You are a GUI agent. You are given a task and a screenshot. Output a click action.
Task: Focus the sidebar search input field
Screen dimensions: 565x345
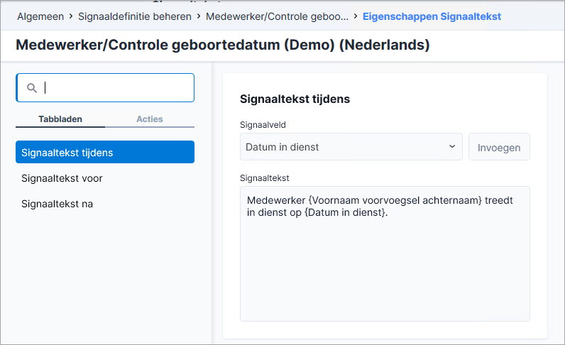[x=105, y=87]
